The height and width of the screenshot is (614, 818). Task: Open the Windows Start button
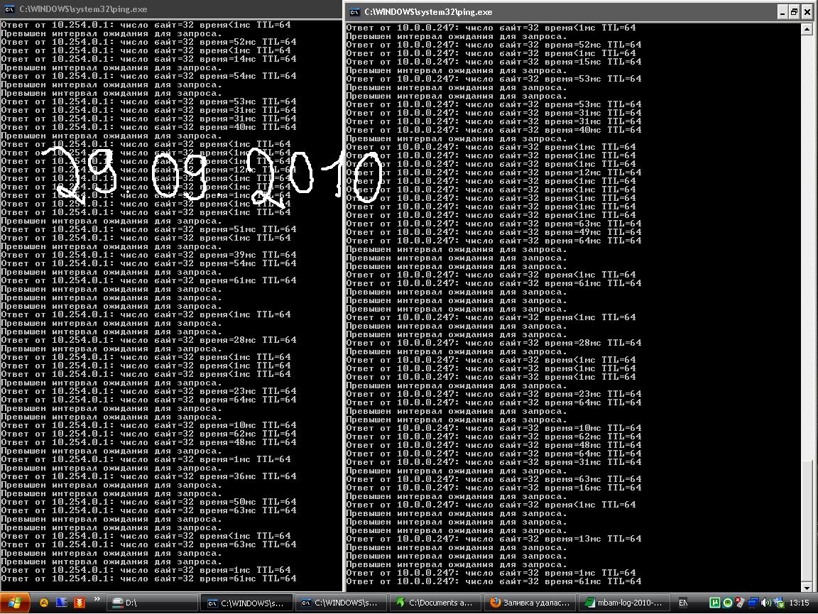[15, 603]
